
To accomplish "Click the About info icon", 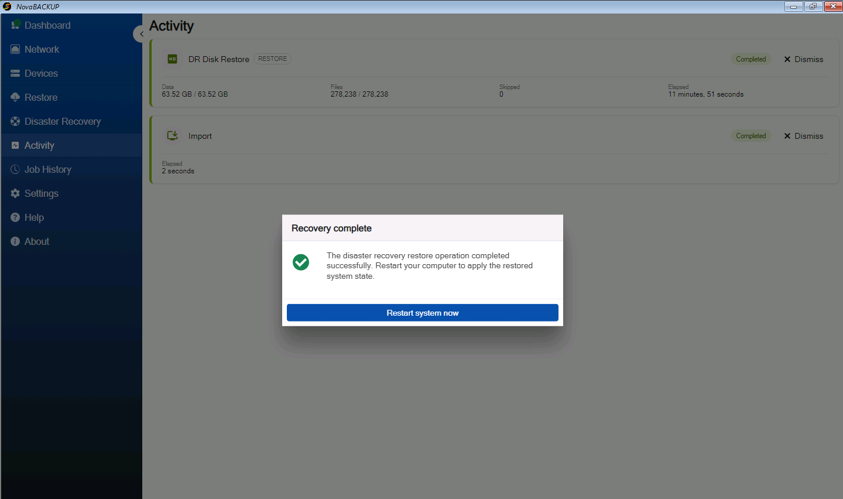I will point(15,241).
